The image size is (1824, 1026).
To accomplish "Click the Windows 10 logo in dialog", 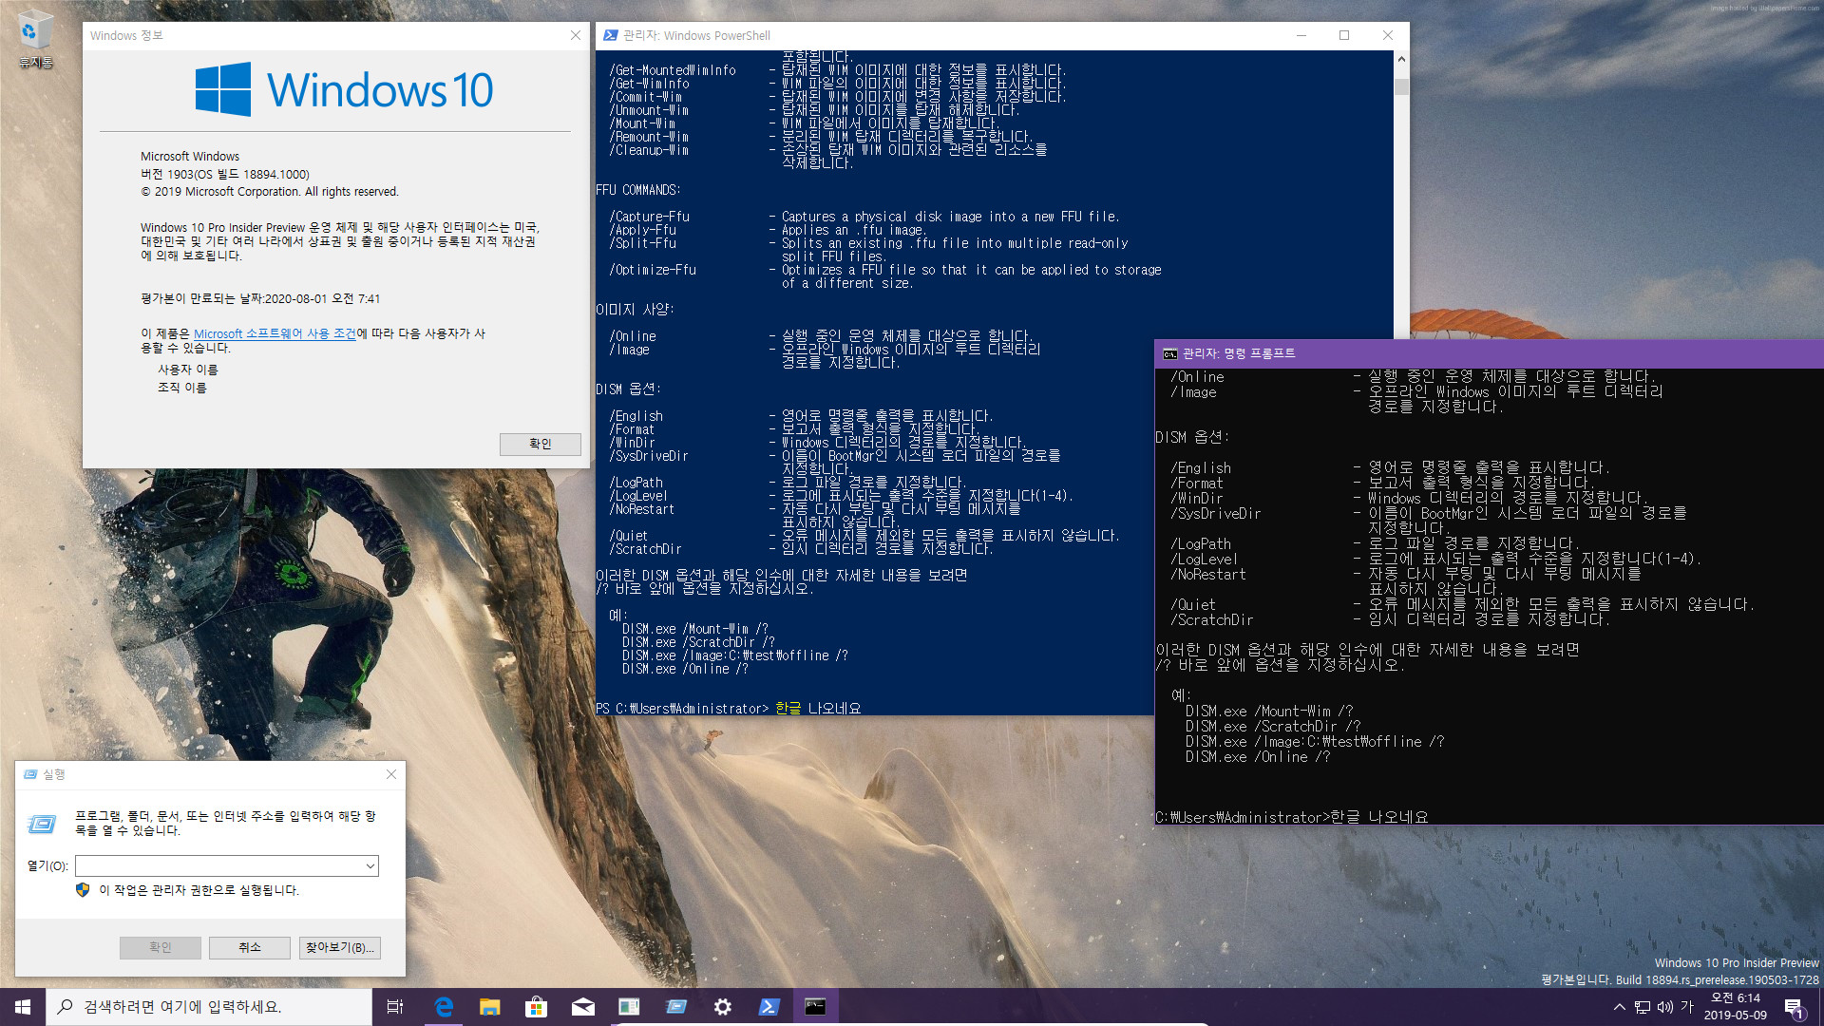I will tap(344, 90).
